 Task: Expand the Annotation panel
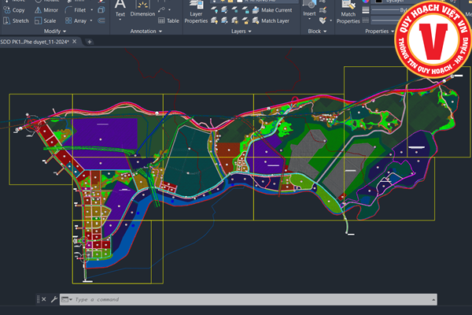tap(146, 31)
